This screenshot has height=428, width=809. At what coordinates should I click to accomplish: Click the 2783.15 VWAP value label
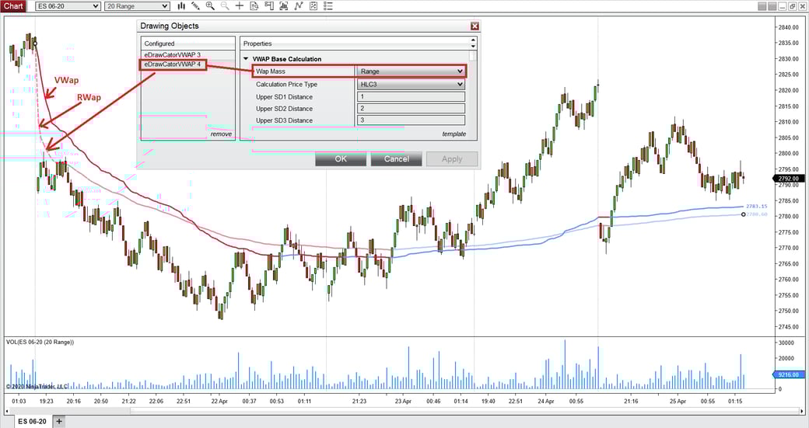pos(756,207)
